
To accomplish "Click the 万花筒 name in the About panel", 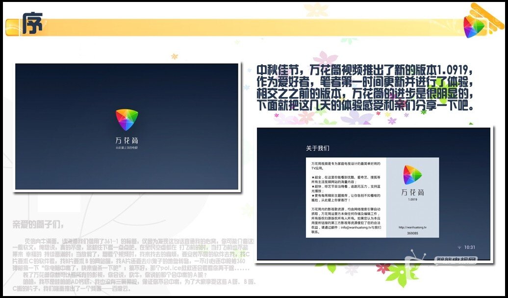I will tap(412, 193).
